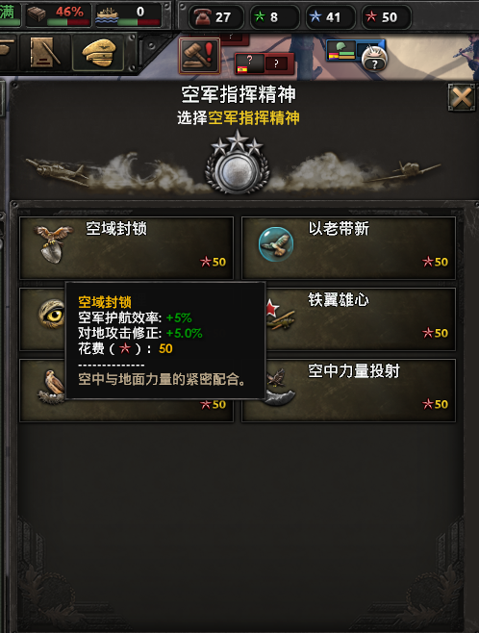Select the owl eye spirit icon

[52, 314]
